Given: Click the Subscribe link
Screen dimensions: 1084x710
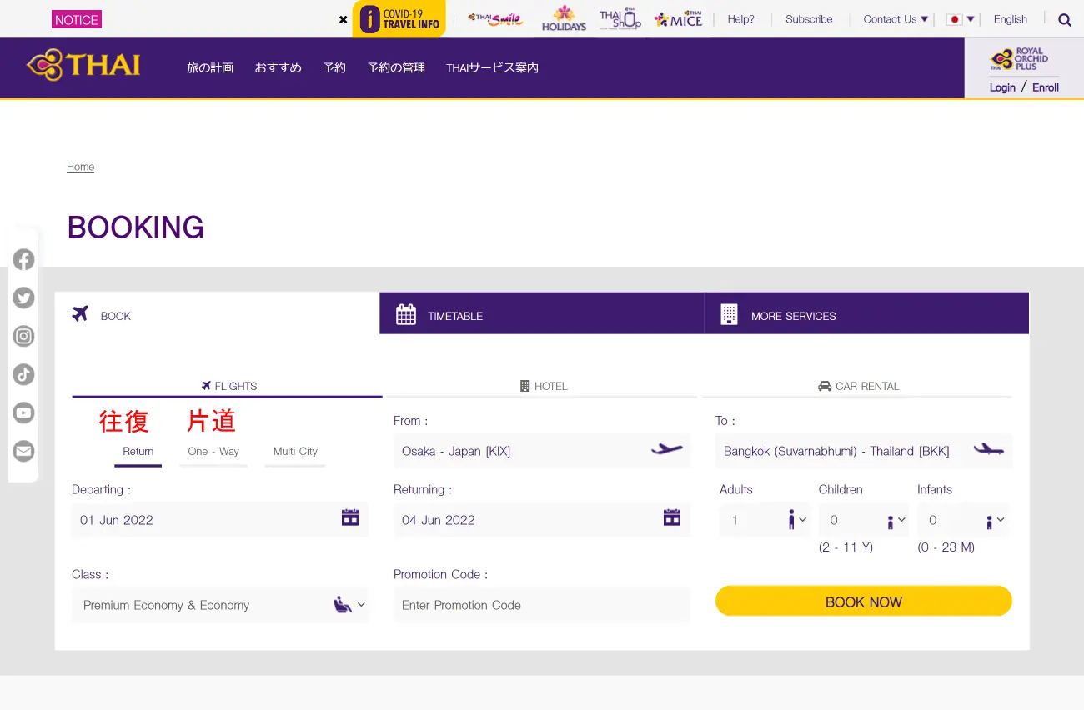Looking at the screenshot, I should pyautogui.click(x=809, y=19).
